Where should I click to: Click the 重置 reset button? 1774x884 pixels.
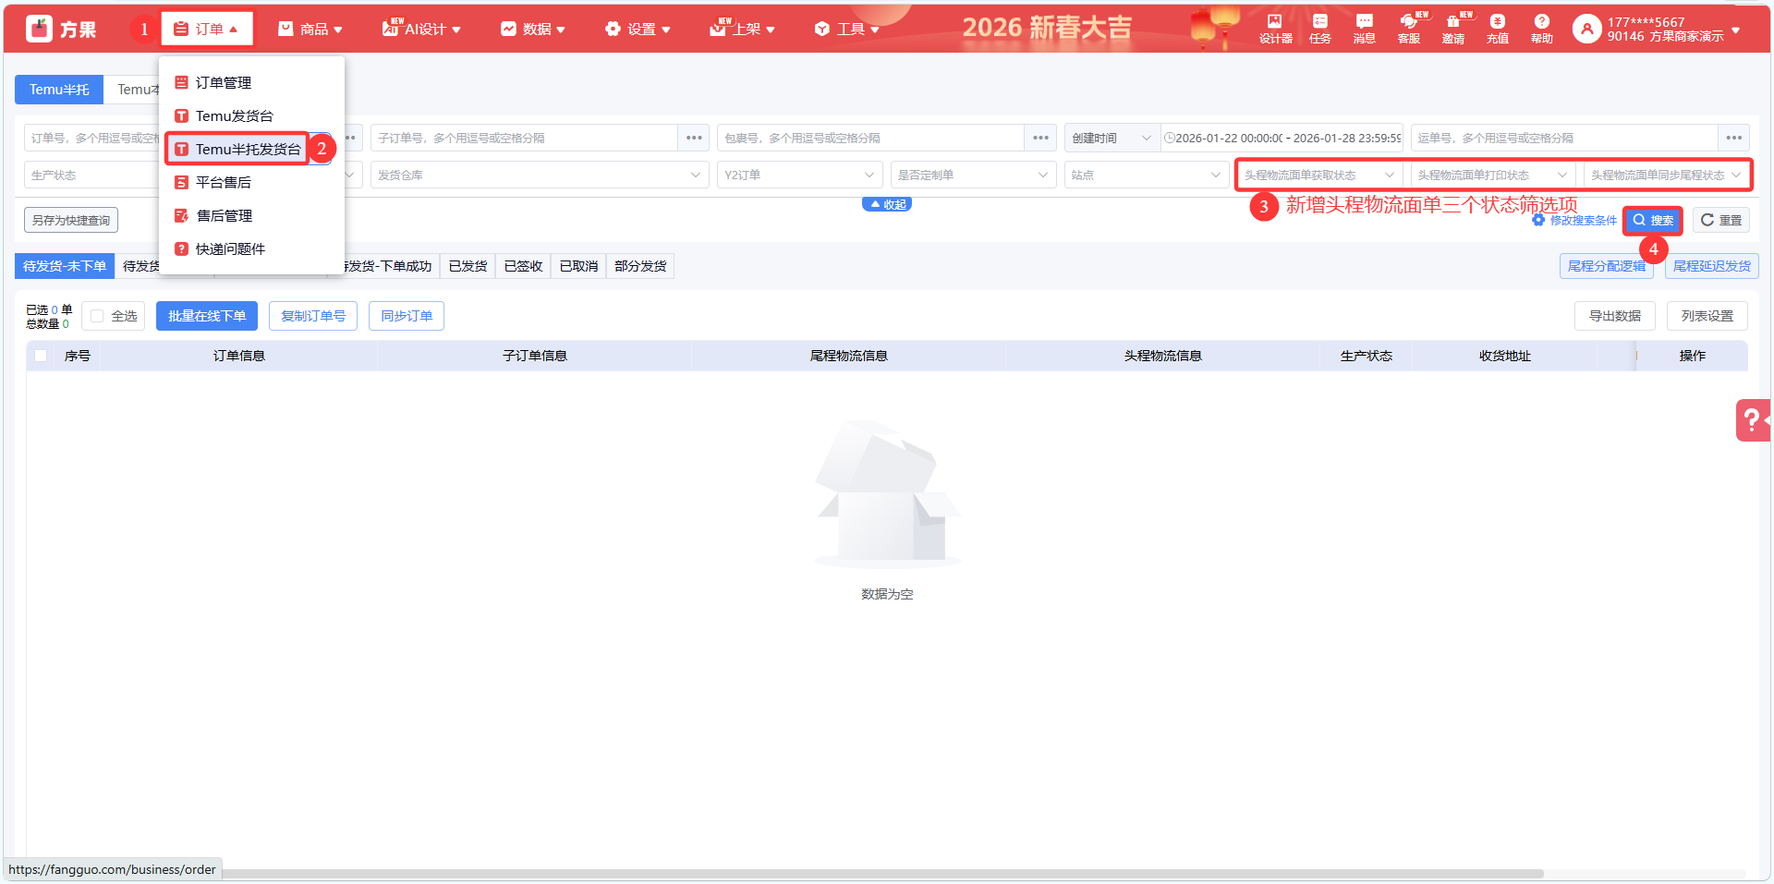1721,220
